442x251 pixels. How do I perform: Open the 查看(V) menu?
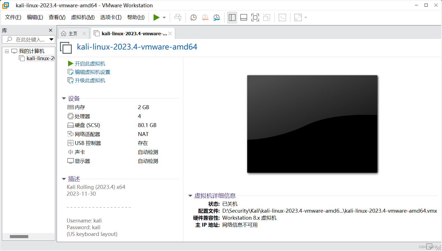tap(57, 17)
